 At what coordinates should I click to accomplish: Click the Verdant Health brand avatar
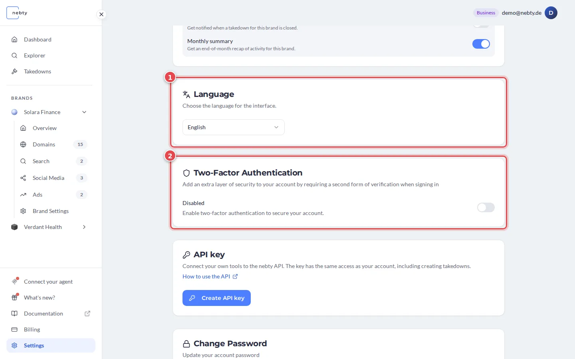tap(14, 227)
